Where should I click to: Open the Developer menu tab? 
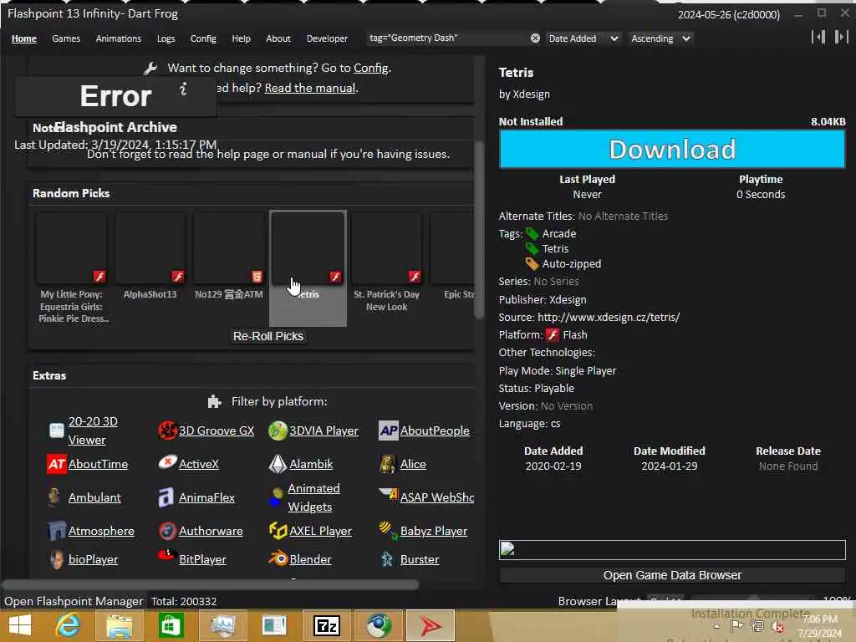click(x=327, y=38)
